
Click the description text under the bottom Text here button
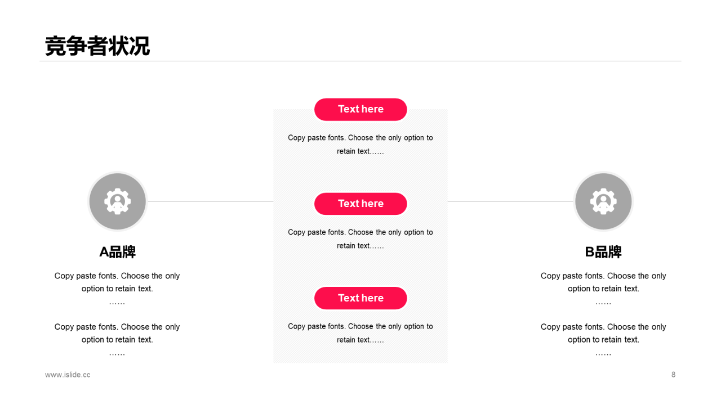click(x=360, y=333)
